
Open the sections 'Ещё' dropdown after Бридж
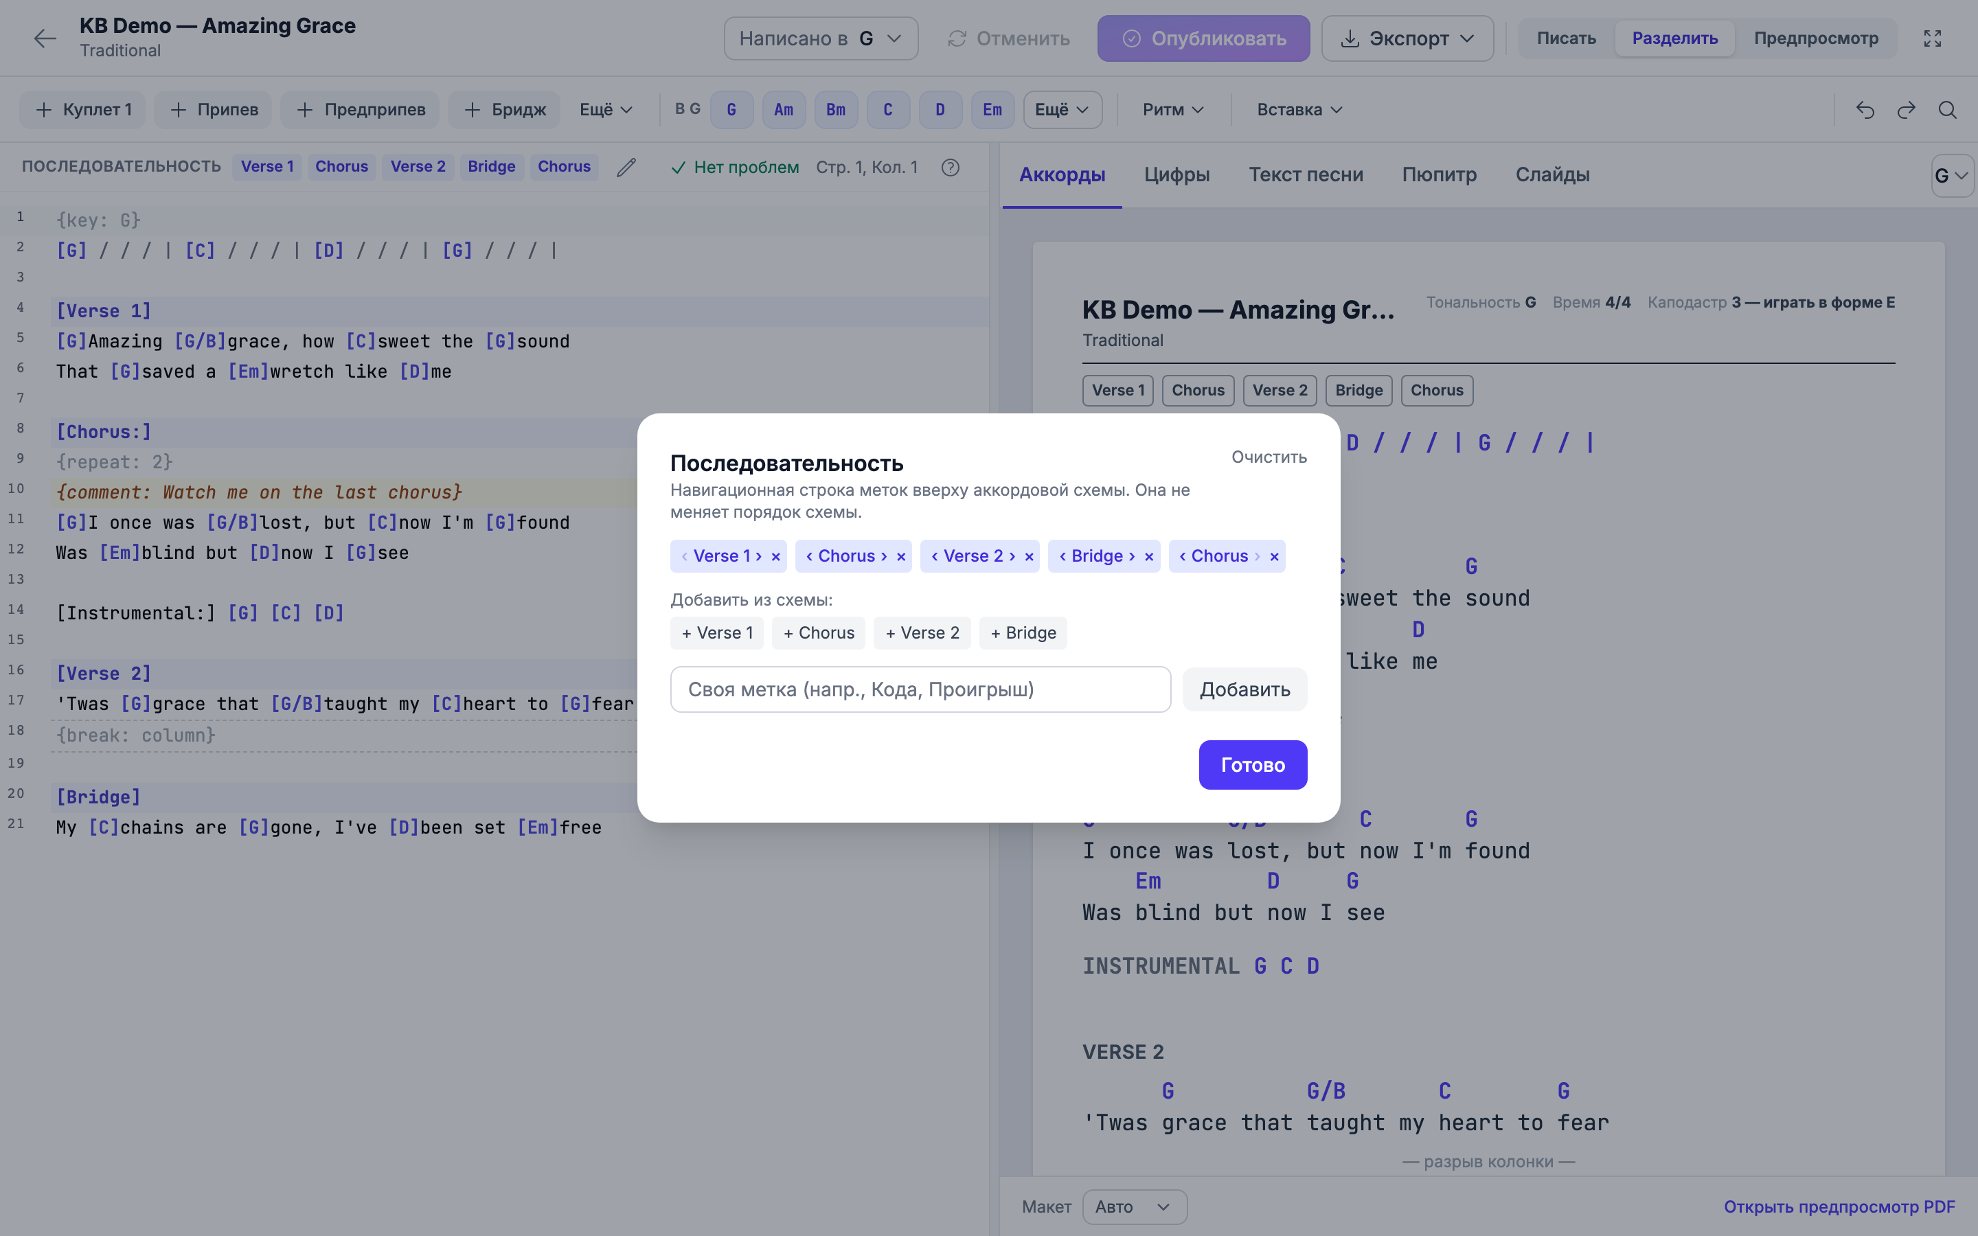pyautogui.click(x=606, y=110)
